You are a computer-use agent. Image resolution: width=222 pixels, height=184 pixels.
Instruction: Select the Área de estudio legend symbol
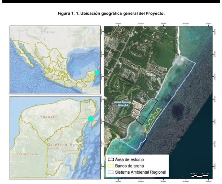click(x=111, y=159)
